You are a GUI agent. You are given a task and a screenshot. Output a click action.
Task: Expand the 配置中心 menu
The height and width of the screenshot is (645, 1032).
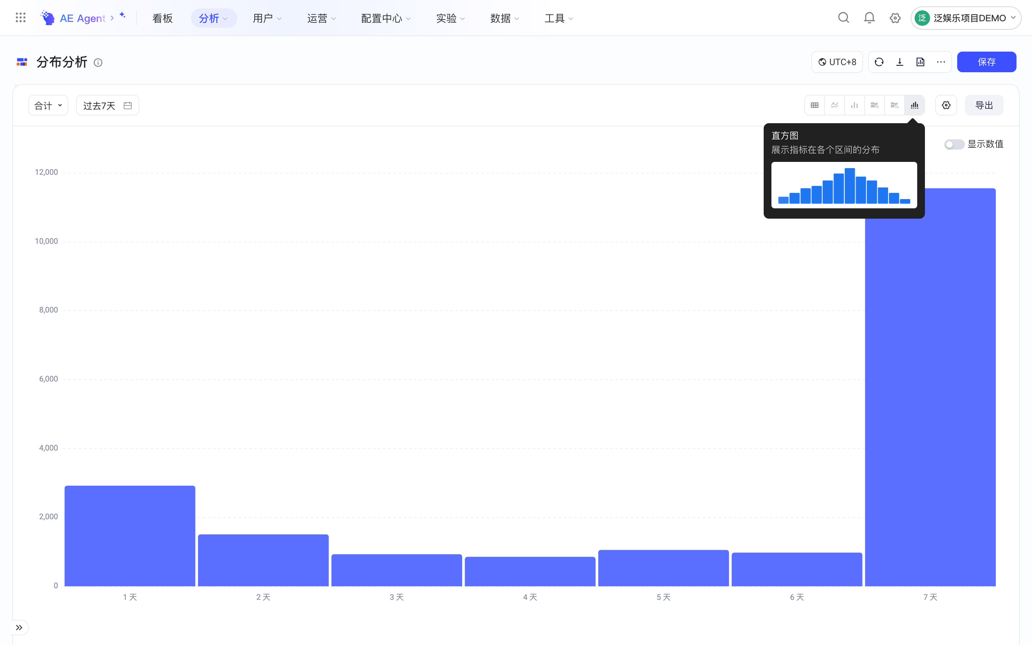point(386,18)
